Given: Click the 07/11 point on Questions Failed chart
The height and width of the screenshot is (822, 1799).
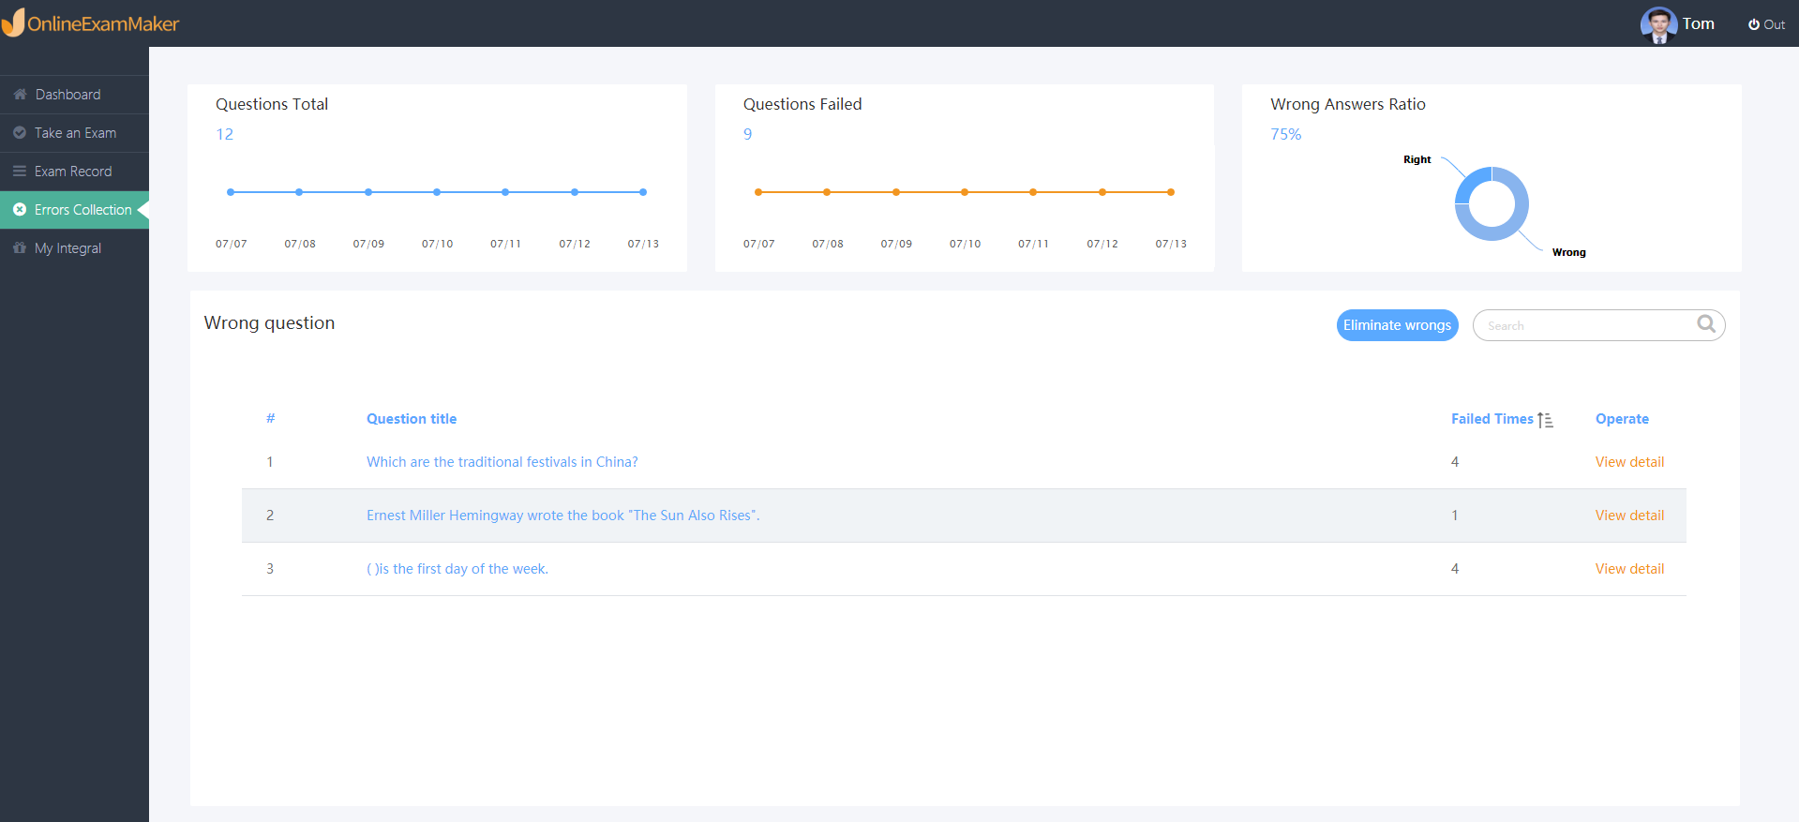Looking at the screenshot, I should [1033, 192].
